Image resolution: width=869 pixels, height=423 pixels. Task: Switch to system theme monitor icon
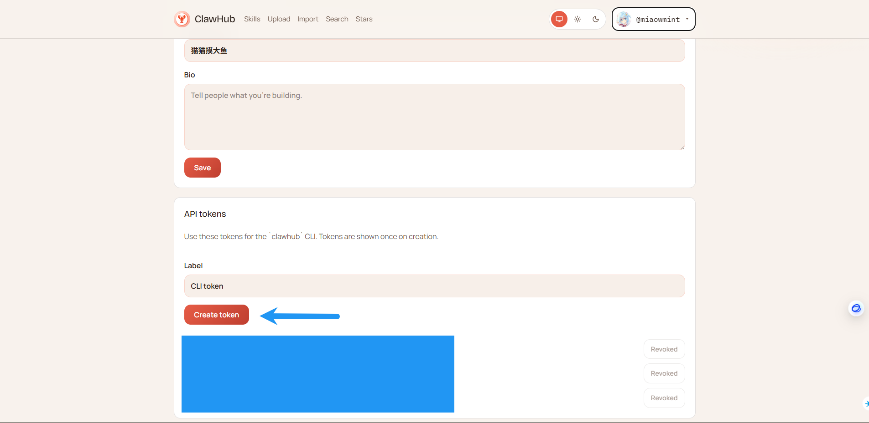559,19
